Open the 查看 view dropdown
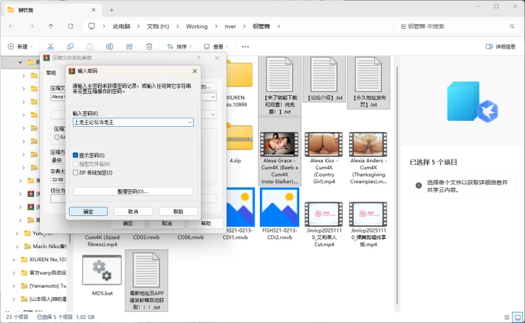Screen dimensions: 525x323 tap(216, 47)
